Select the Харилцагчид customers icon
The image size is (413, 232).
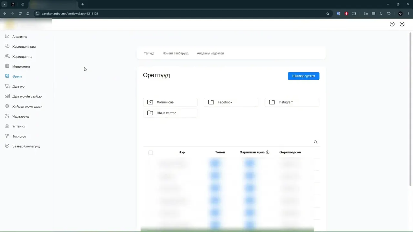click(x=7, y=56)
